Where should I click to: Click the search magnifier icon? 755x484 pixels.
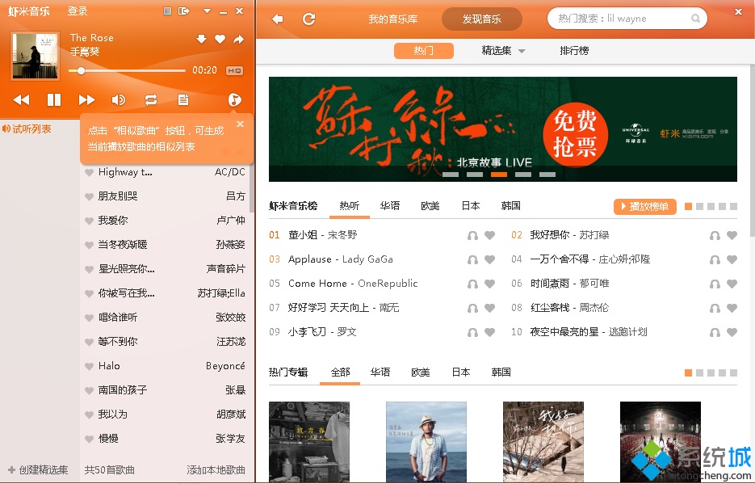[x=696, y=19]
